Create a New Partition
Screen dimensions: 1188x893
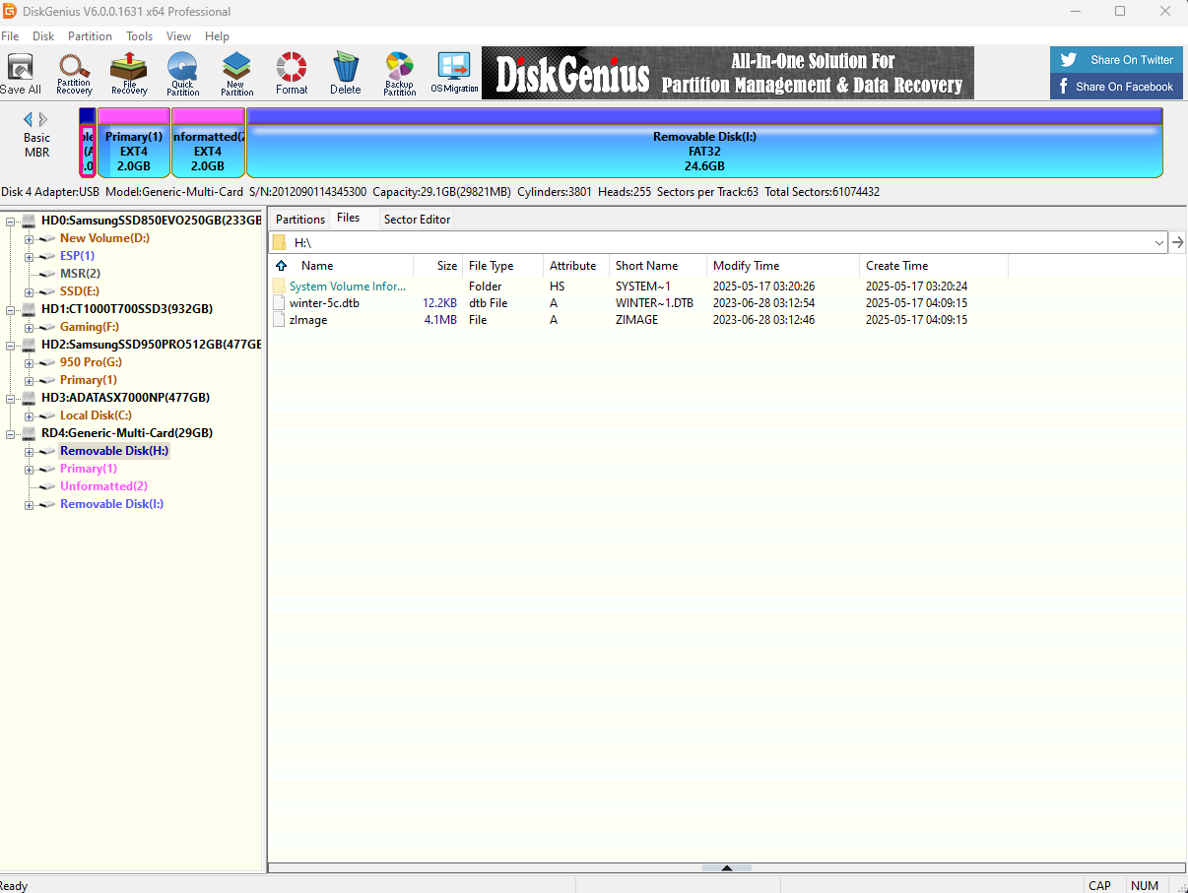coord(236,72)
